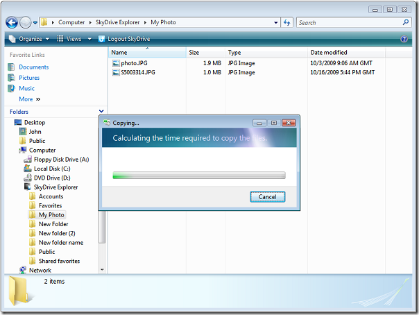Image resolution: width=419 pixels, height=315 pixels.
Task: Open the Pictures favorite link
Action: [x=29, y=78]
